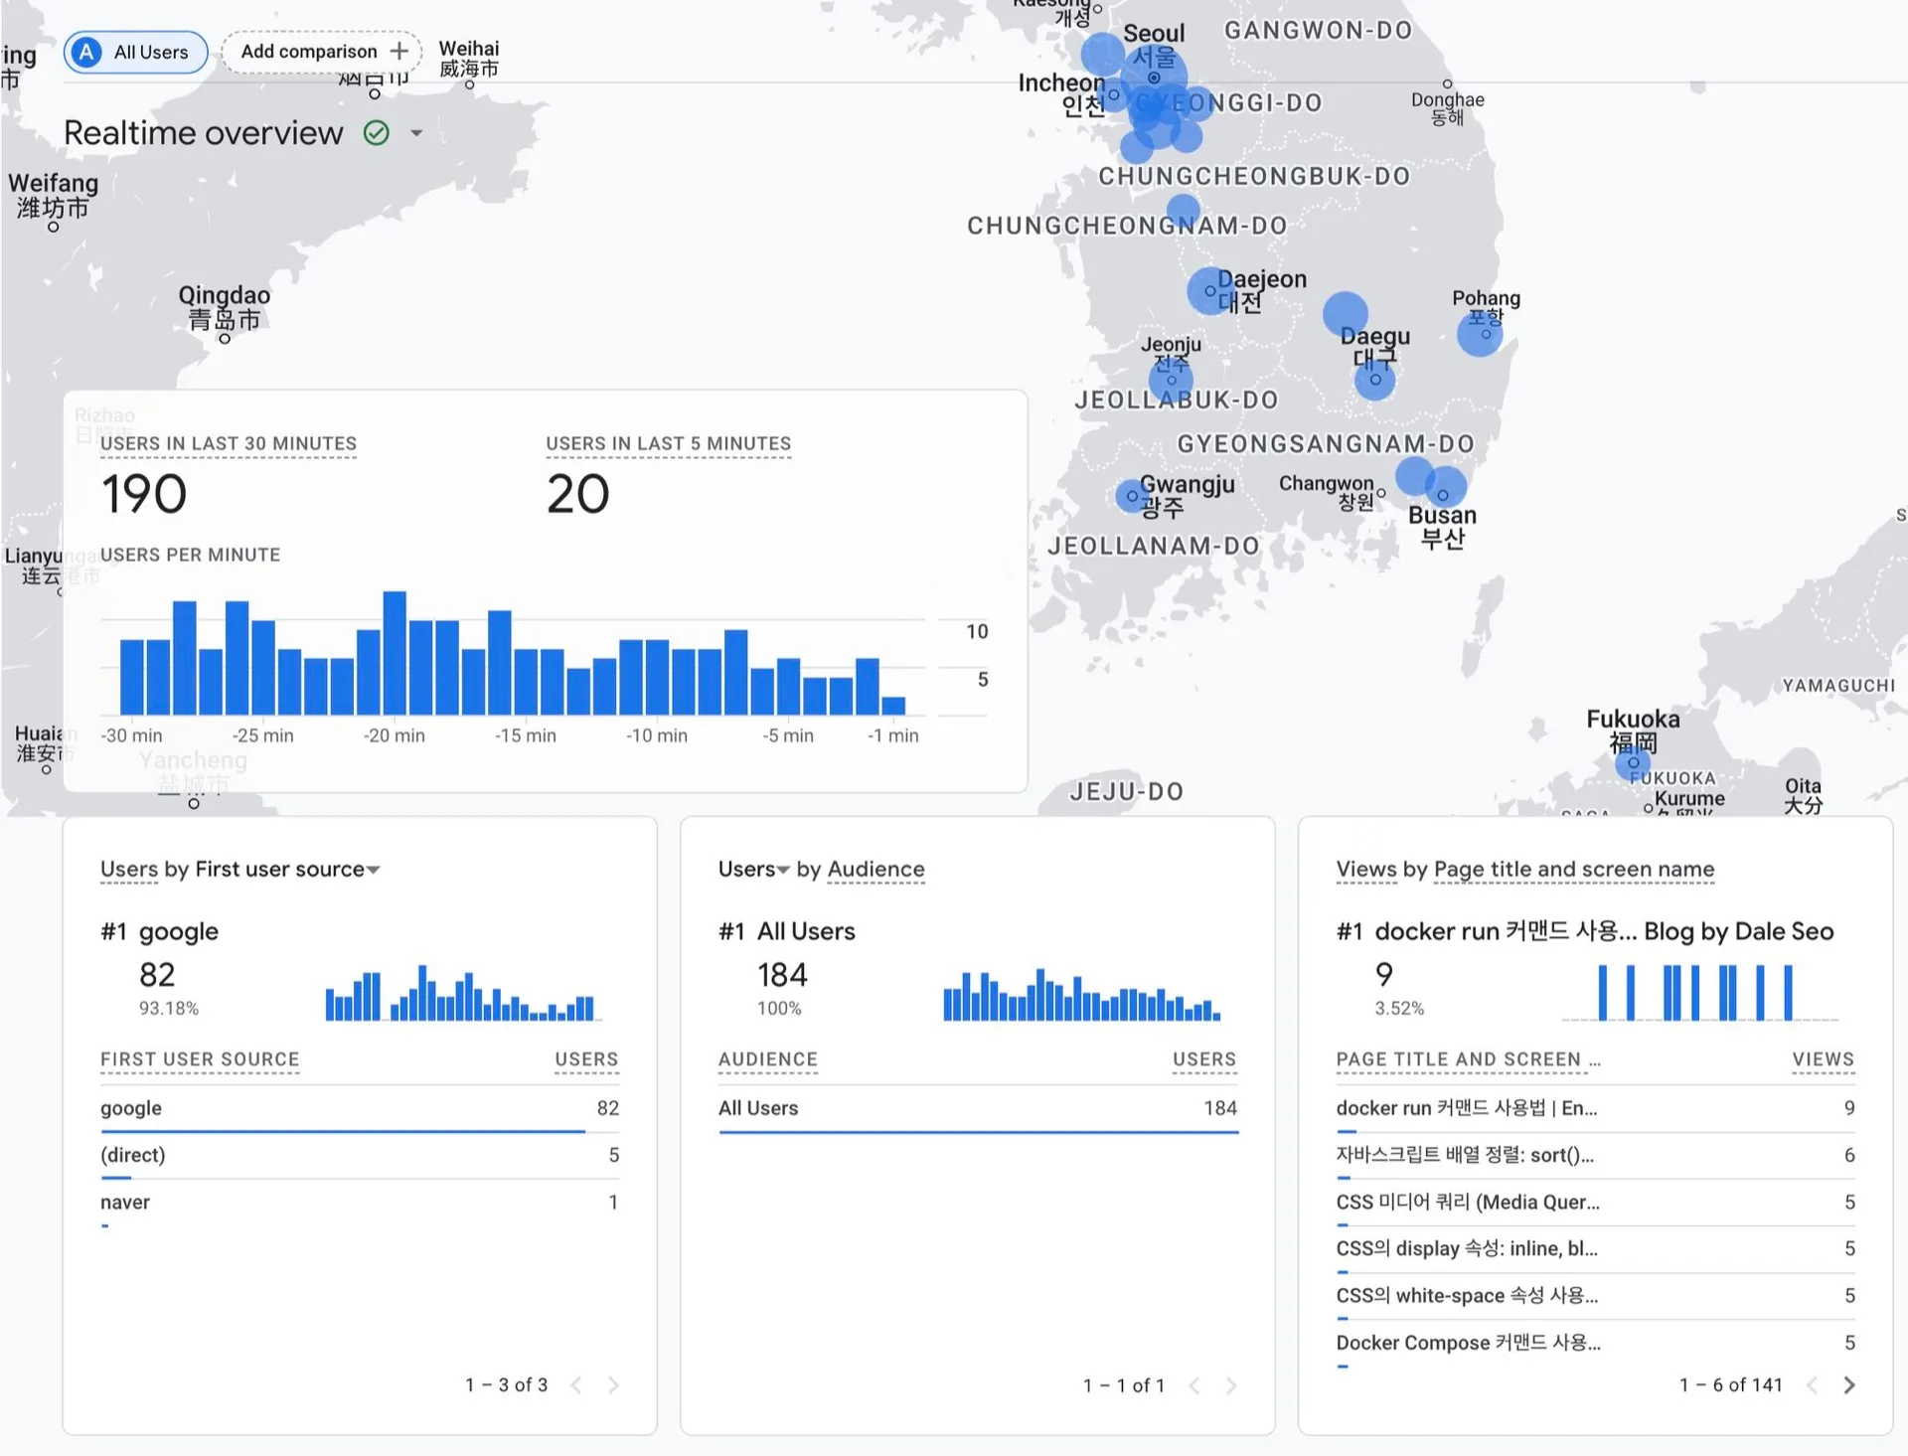The image size is (1908, 1456).
Task: Click the plus icon in Add comparison
Action: (x=399, y=51)
